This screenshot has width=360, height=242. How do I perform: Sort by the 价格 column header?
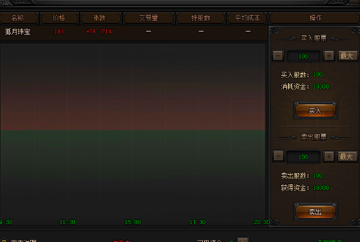click(60, 18)
